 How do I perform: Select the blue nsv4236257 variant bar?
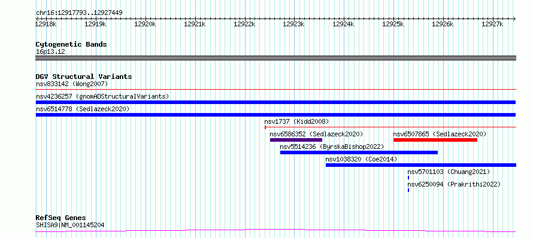[275, 102]
